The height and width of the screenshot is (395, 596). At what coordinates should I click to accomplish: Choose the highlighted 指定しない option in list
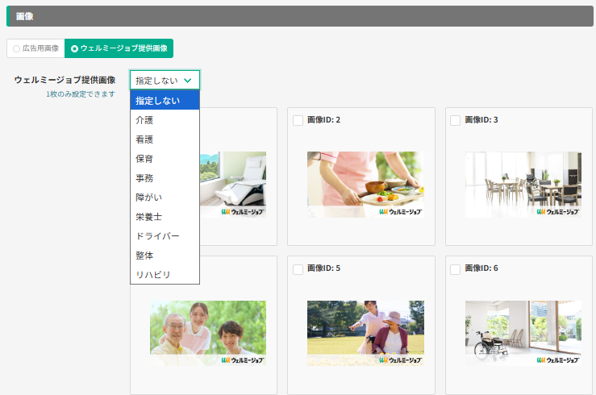tap(165, 100)
